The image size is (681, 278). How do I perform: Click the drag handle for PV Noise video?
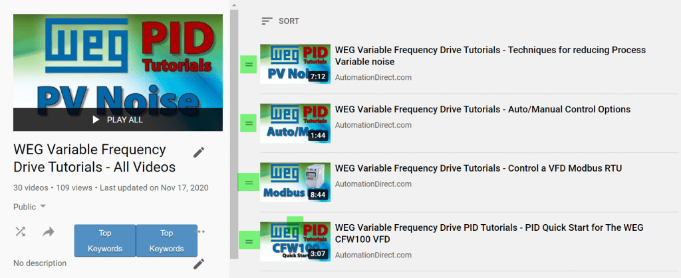click(x=249, y=64)
